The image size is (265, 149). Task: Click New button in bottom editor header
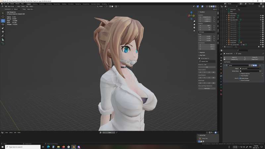click(110, 133)
